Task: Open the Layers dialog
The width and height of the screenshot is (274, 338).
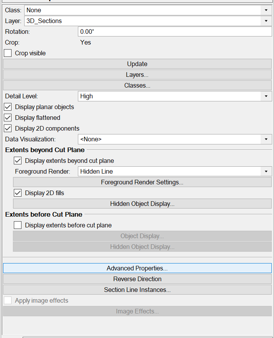Action: 137,75
